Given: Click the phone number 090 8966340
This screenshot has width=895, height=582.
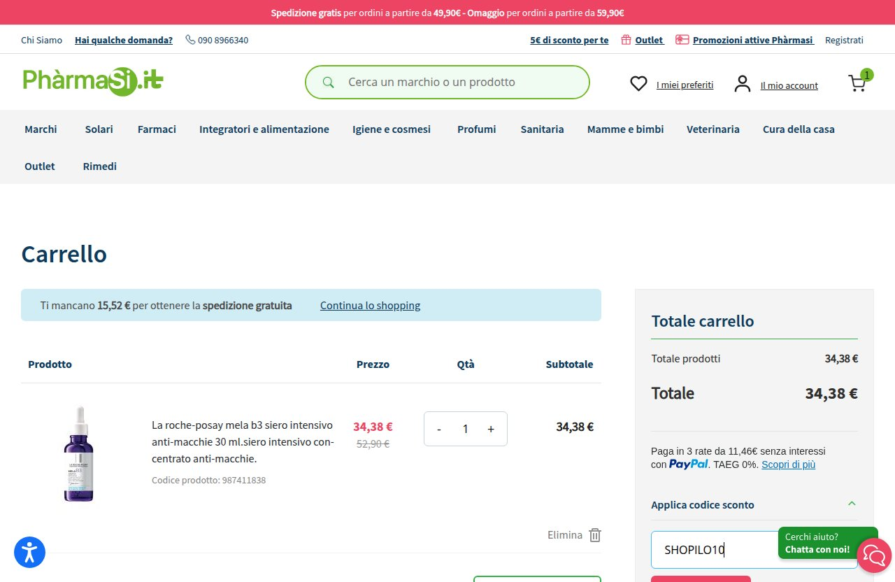Looking at the screenshot, I should pyautogui.click(x=223, y=40).
